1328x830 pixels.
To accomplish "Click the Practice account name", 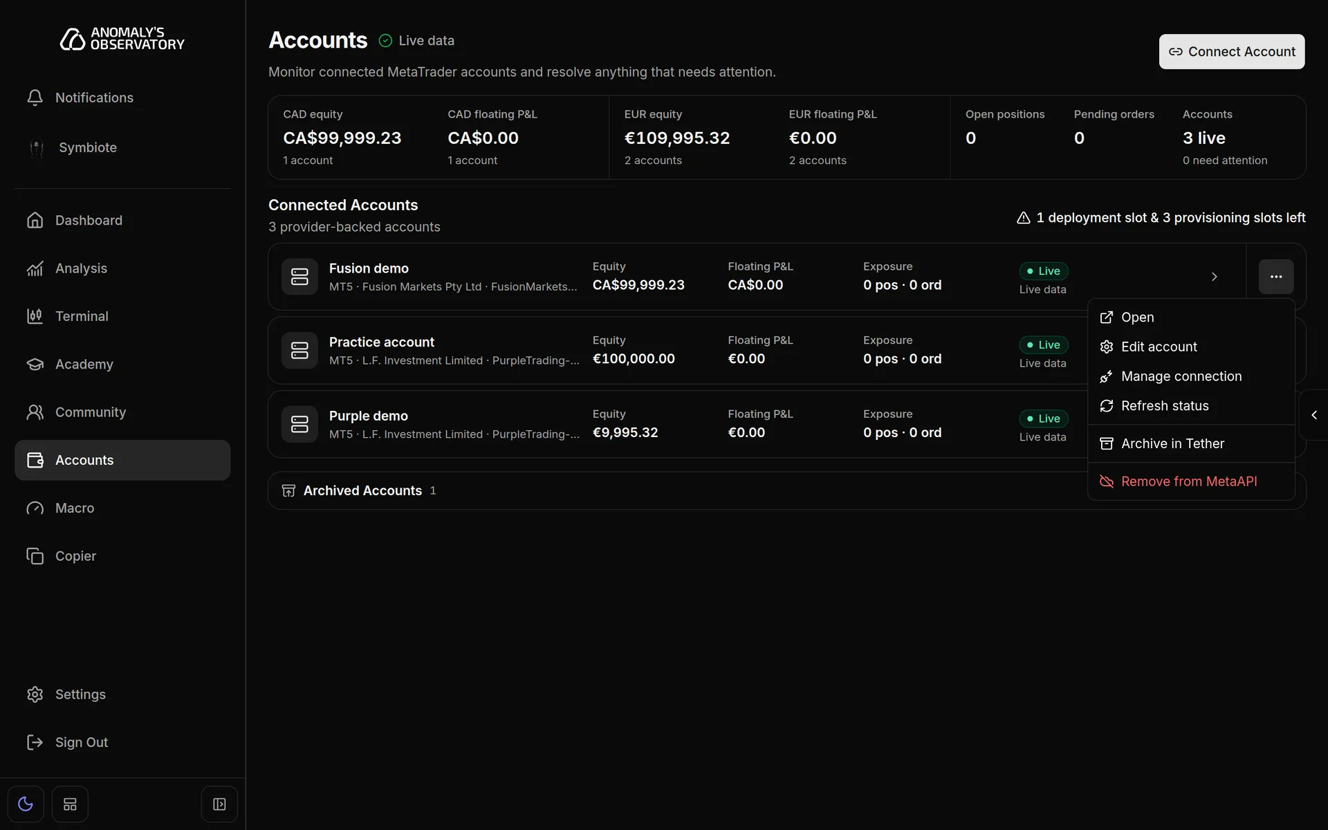I will point(382,342).
